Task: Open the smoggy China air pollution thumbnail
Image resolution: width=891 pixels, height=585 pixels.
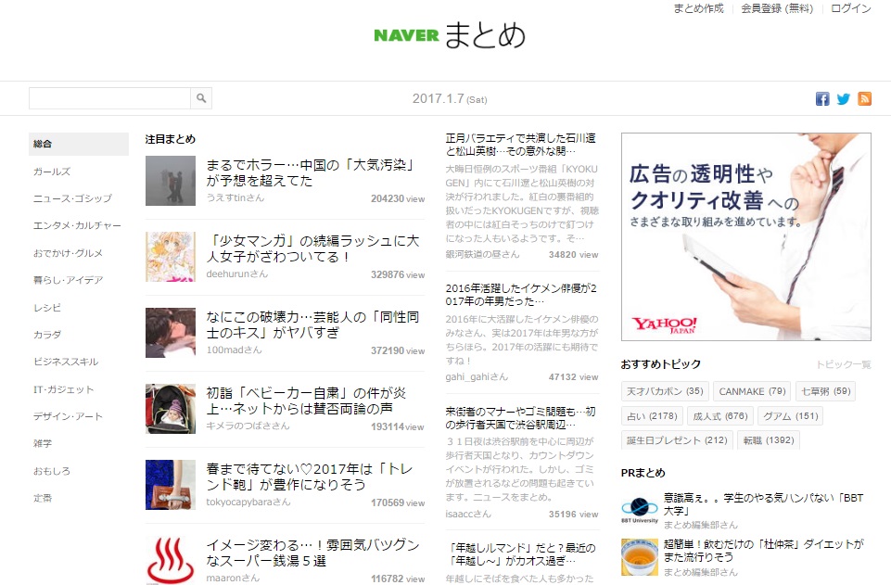Action: 171,181
